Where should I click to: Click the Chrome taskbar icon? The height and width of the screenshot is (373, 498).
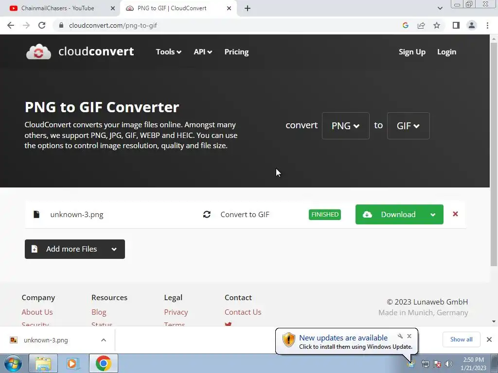click(x=103, y=363)
